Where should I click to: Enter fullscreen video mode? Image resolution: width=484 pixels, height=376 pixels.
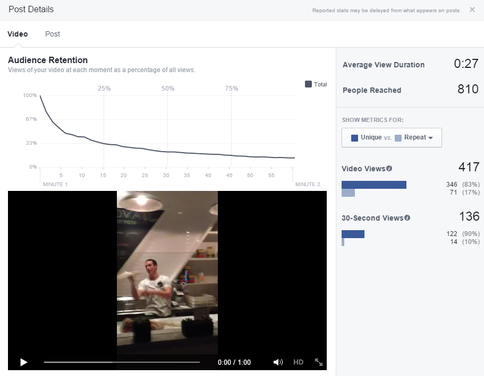click(319, 362)
